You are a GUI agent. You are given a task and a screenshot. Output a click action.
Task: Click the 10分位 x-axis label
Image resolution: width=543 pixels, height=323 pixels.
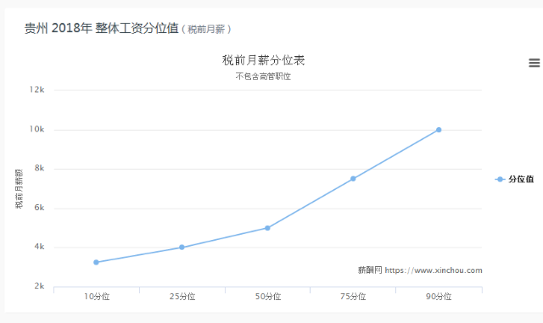97,297
